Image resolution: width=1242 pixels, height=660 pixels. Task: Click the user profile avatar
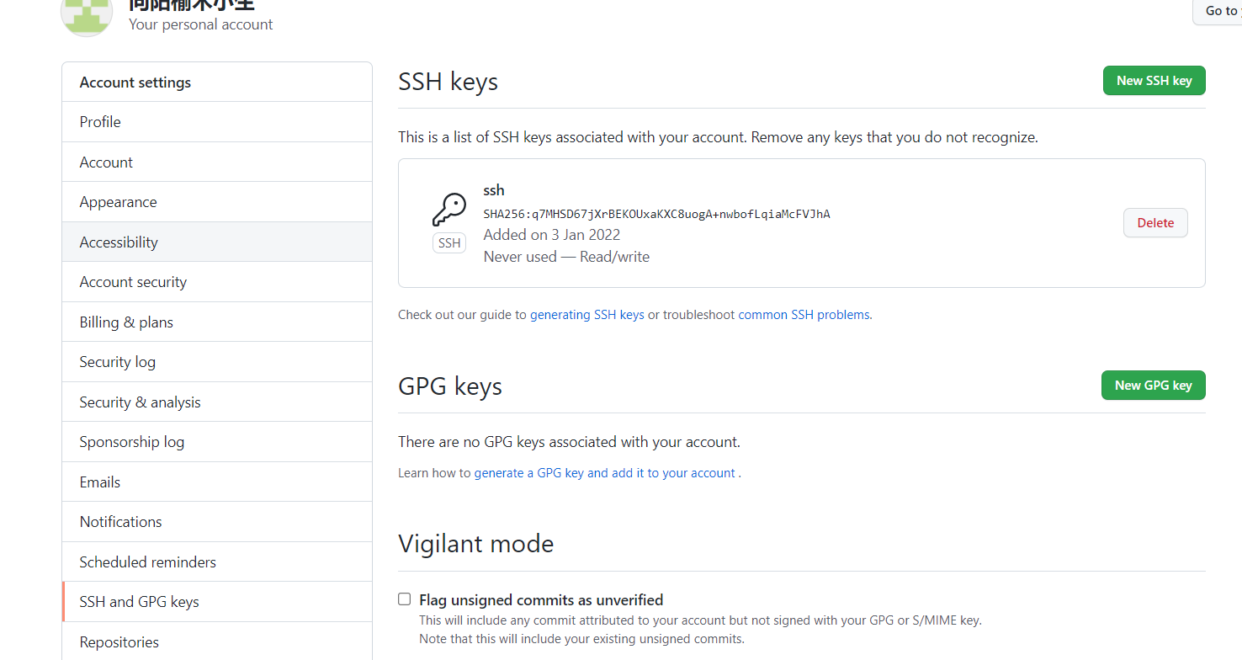[x=87, y=14]
